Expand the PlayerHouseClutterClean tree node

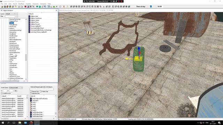tap(8, 78)
